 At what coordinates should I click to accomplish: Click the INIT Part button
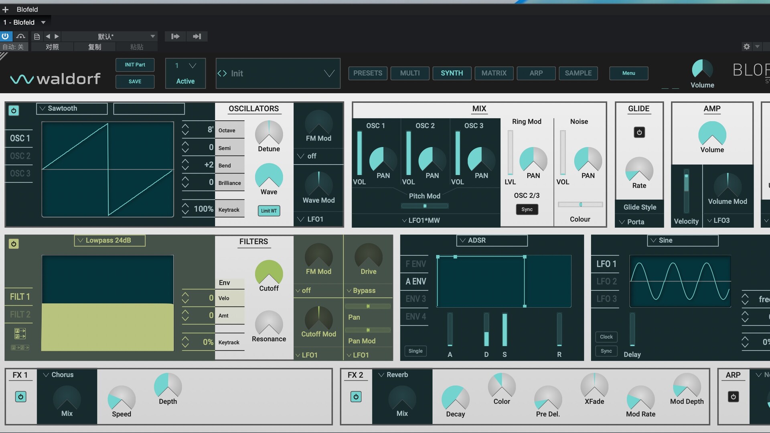[135, 65]
